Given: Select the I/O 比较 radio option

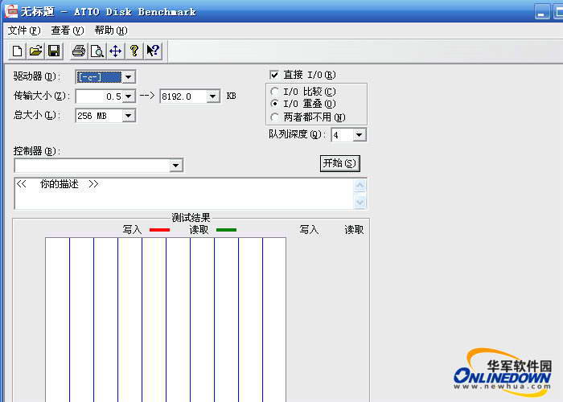Looking at the screenshot, I should point(275,92).
